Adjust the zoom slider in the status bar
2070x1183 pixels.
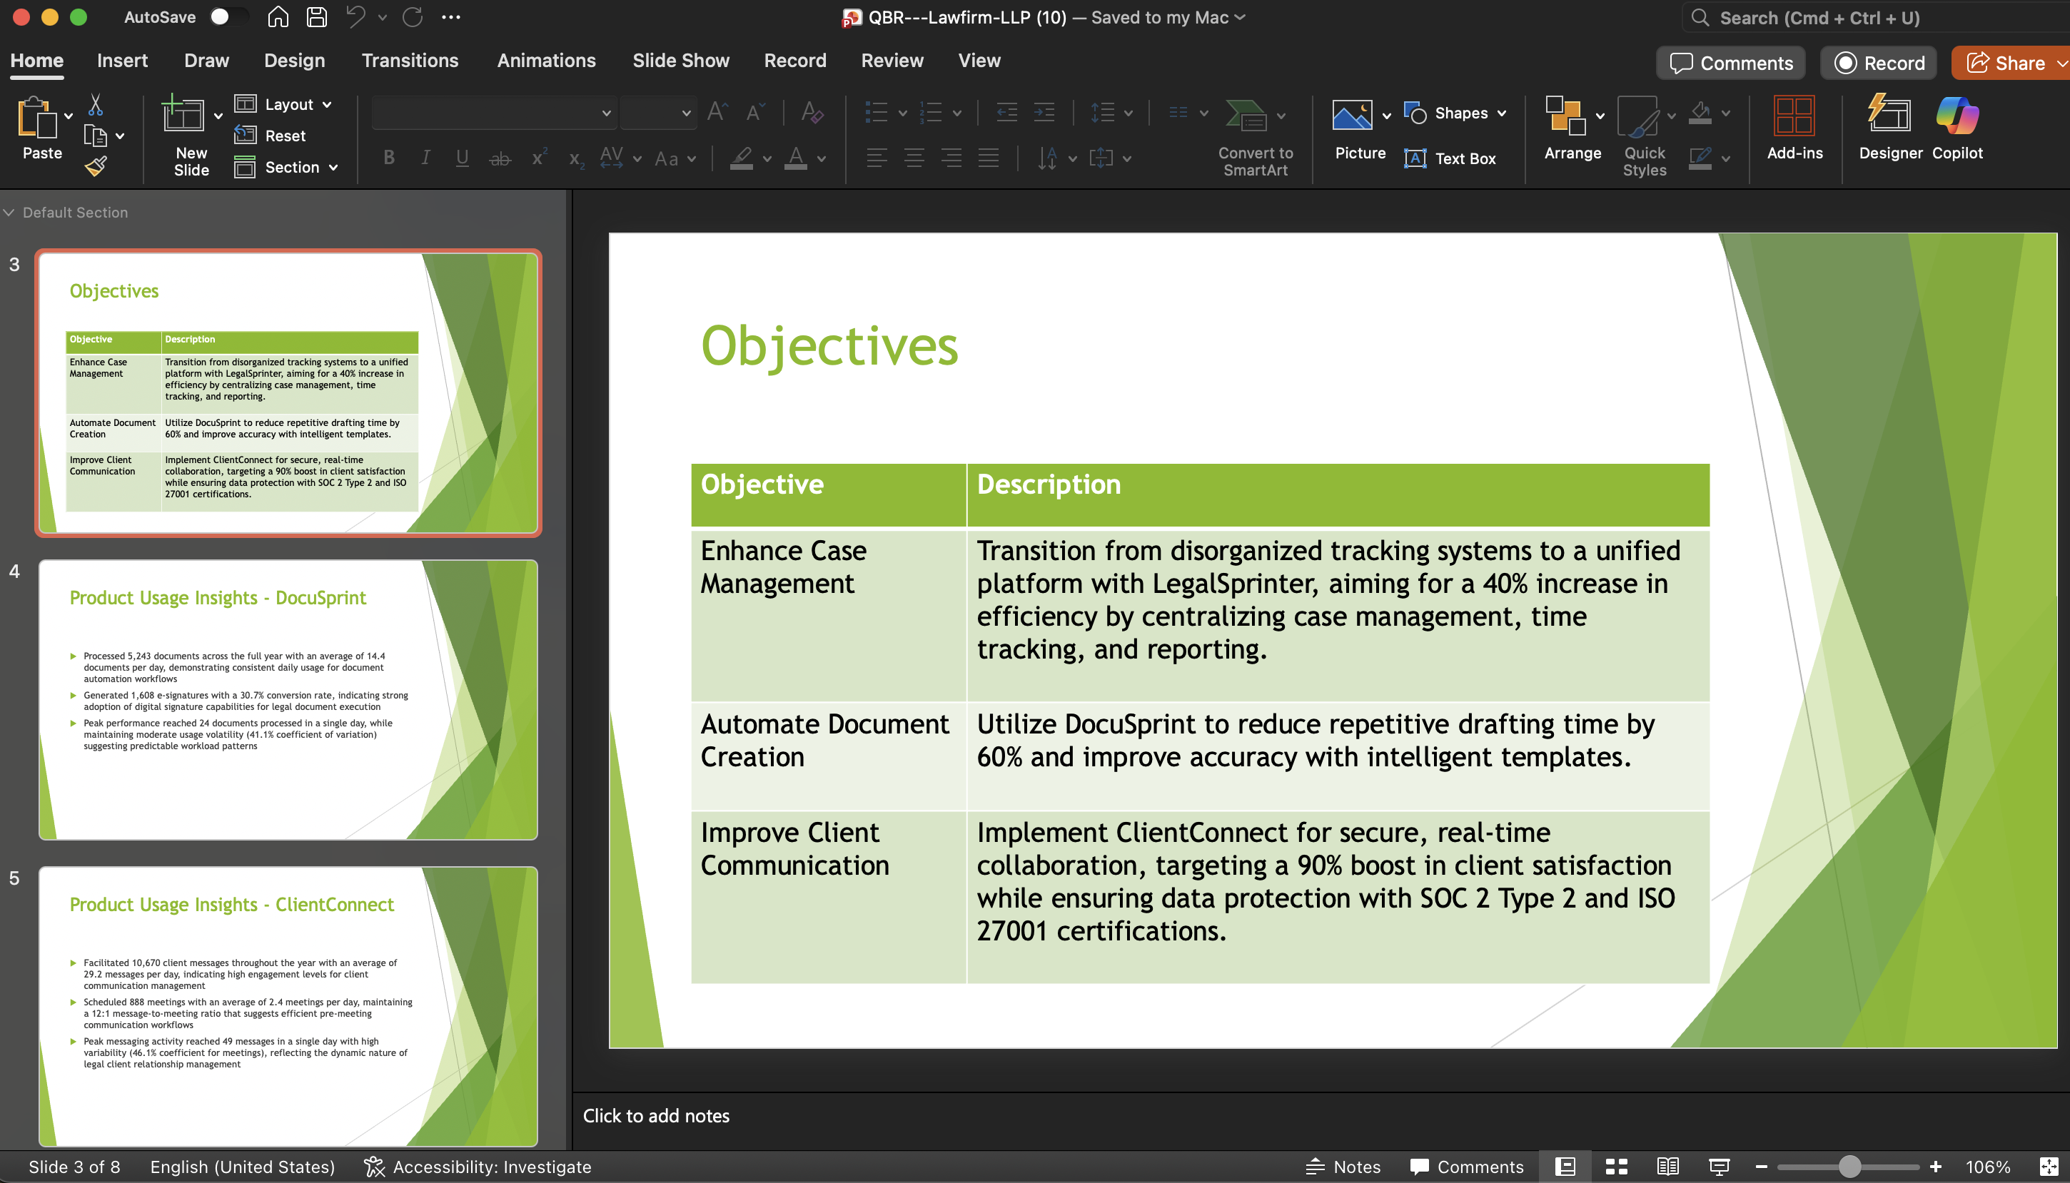(1851, 1166)
